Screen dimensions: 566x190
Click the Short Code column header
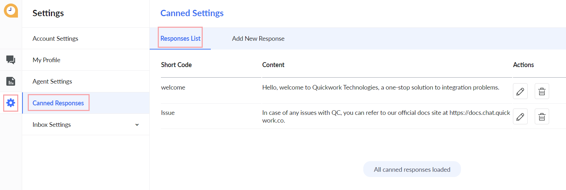pos(176,65)
